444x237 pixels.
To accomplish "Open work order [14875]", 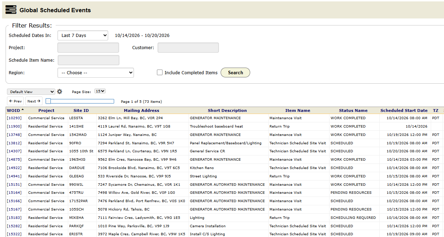I will point(14,159).
